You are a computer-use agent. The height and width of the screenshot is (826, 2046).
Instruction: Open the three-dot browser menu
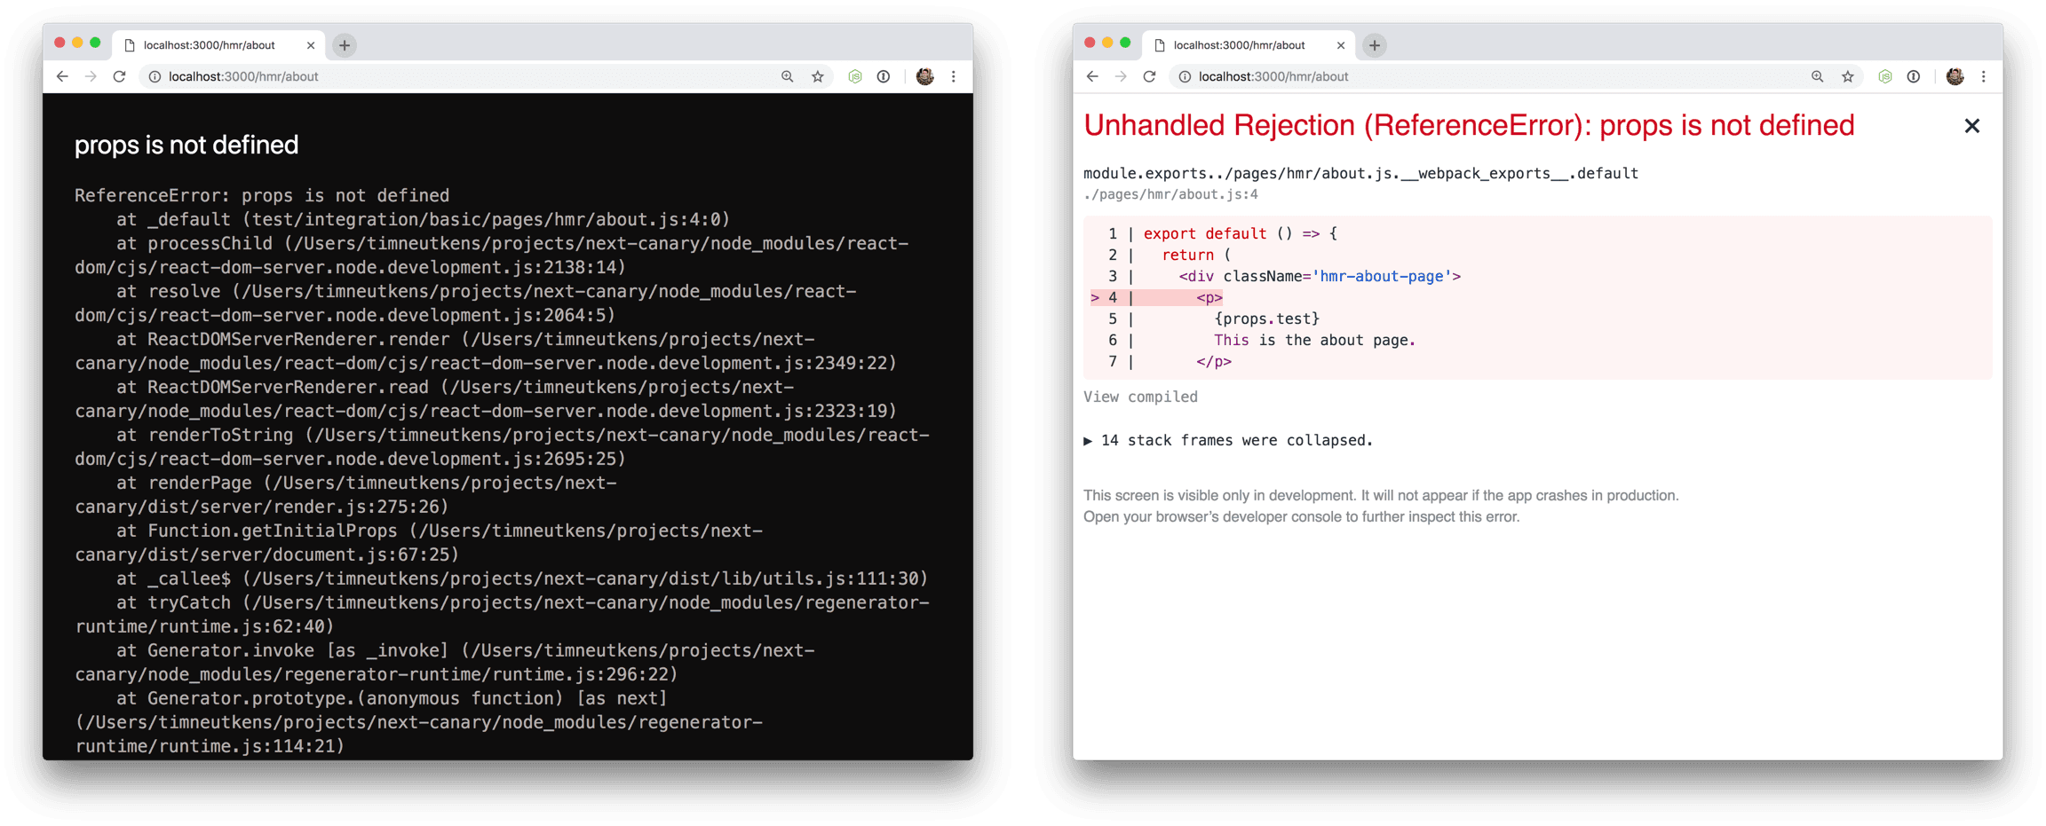coord(1984,76)
